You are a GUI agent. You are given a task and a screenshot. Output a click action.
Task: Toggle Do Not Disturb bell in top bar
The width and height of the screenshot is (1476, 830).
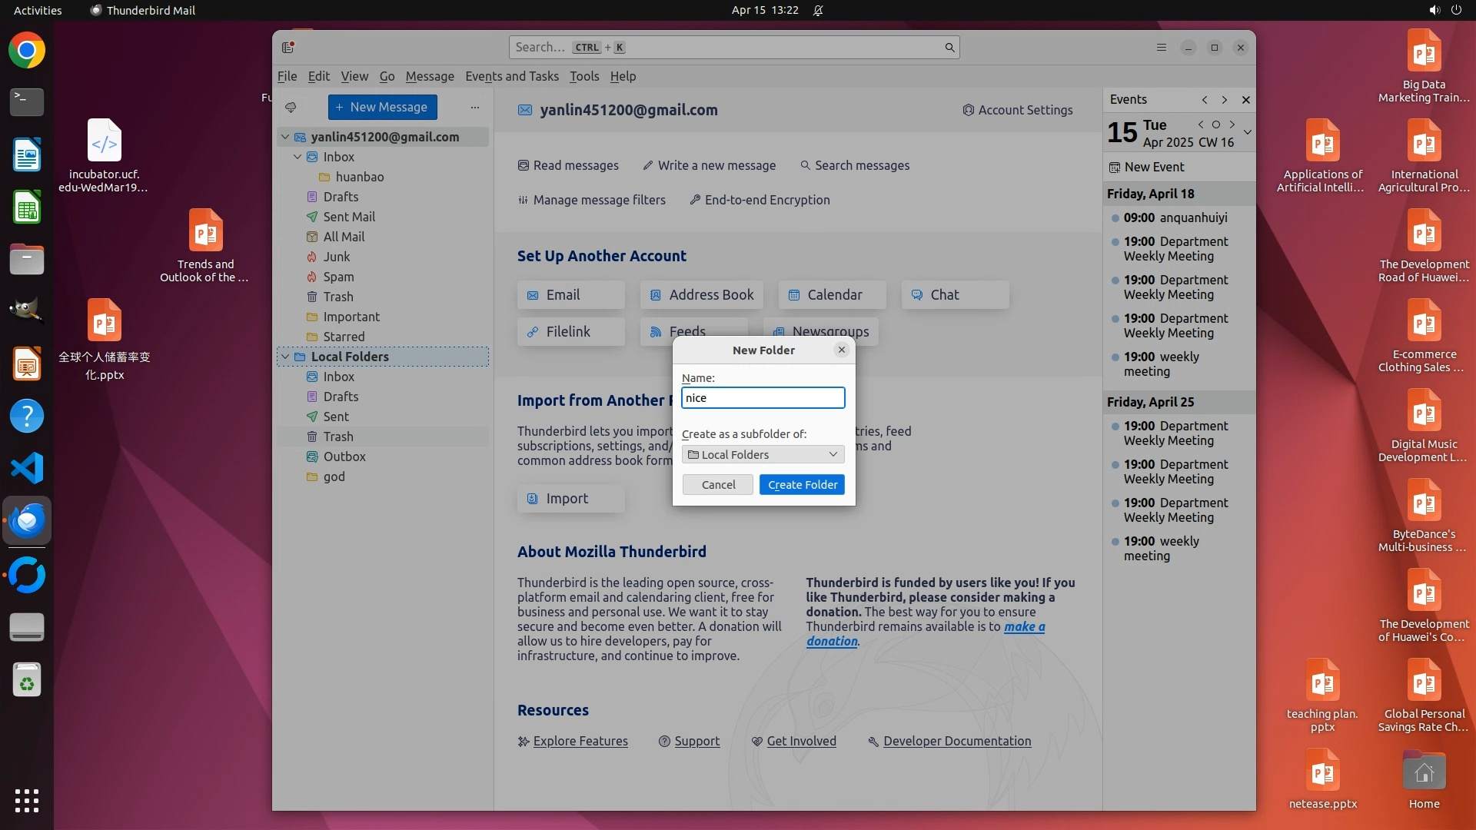(819, 11)
